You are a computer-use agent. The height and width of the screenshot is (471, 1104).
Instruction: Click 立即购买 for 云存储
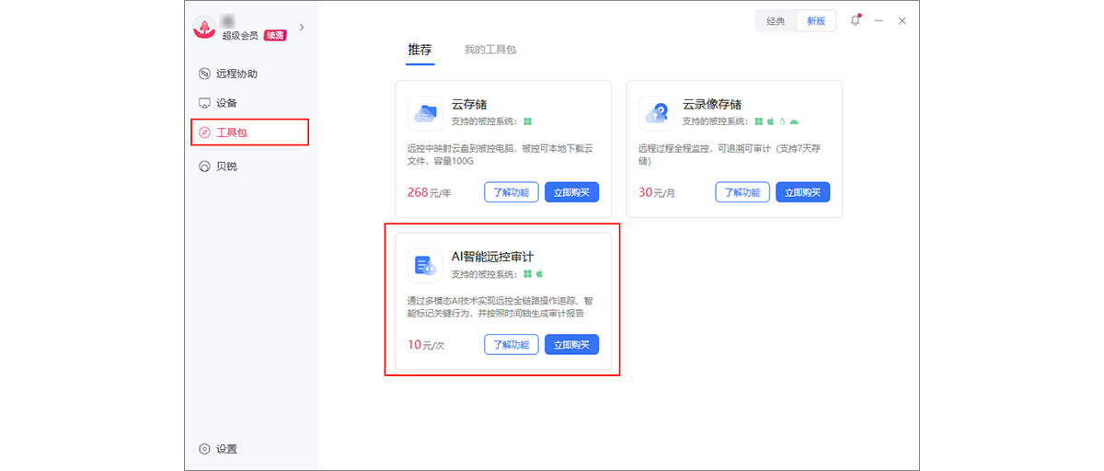[571, 192]
